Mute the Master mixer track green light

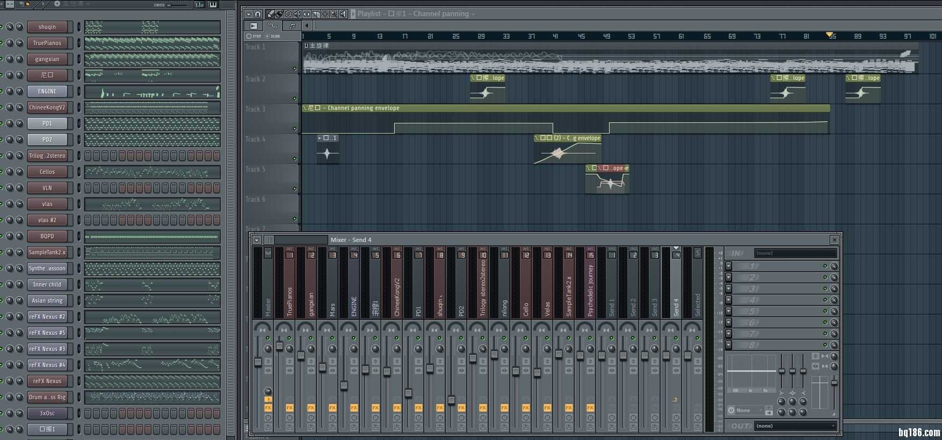pyautogui.click(x=268, y=338)
